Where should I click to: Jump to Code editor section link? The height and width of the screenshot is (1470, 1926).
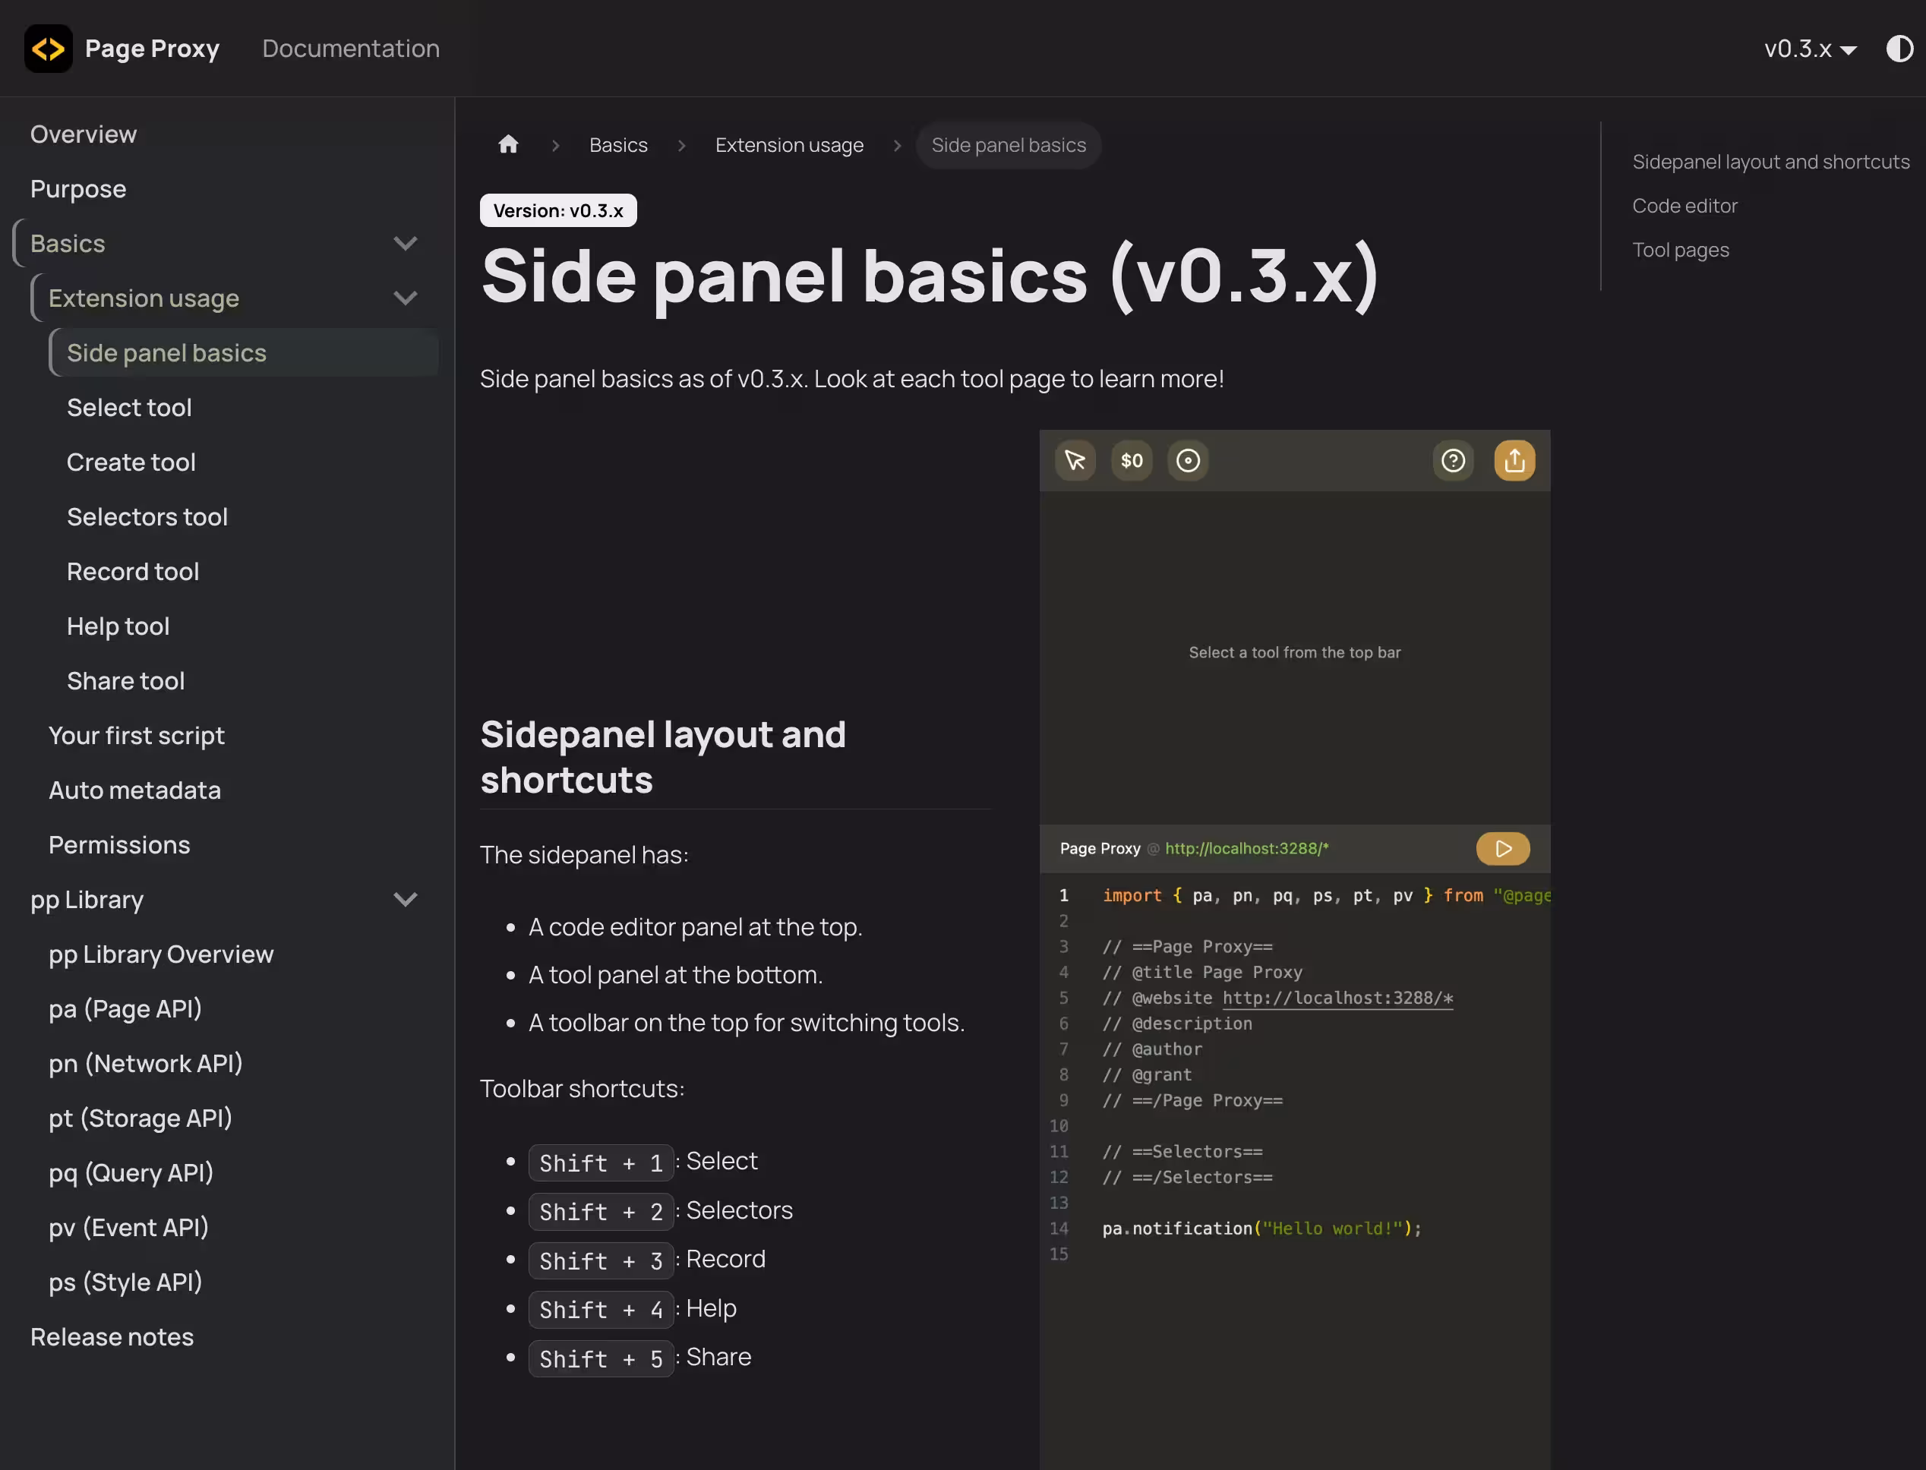click(1684, 206)
